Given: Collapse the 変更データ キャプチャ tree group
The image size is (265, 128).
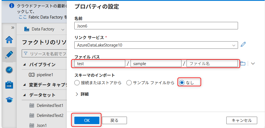Looking at the screenshot, I should click(x=25, y=85).
